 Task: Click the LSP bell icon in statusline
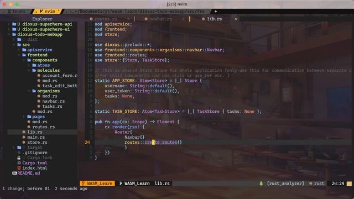click(x=261, y=184)
